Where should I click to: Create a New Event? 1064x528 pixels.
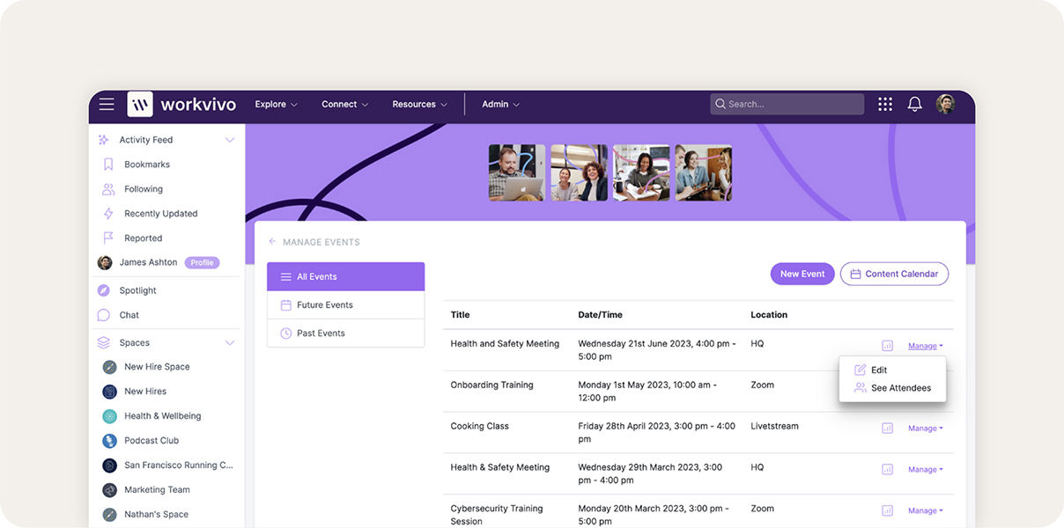[x=802, y=274]
